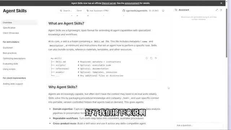The image size is (231, 130).
Task: Copy the my-skill code block
Action: 151,58
